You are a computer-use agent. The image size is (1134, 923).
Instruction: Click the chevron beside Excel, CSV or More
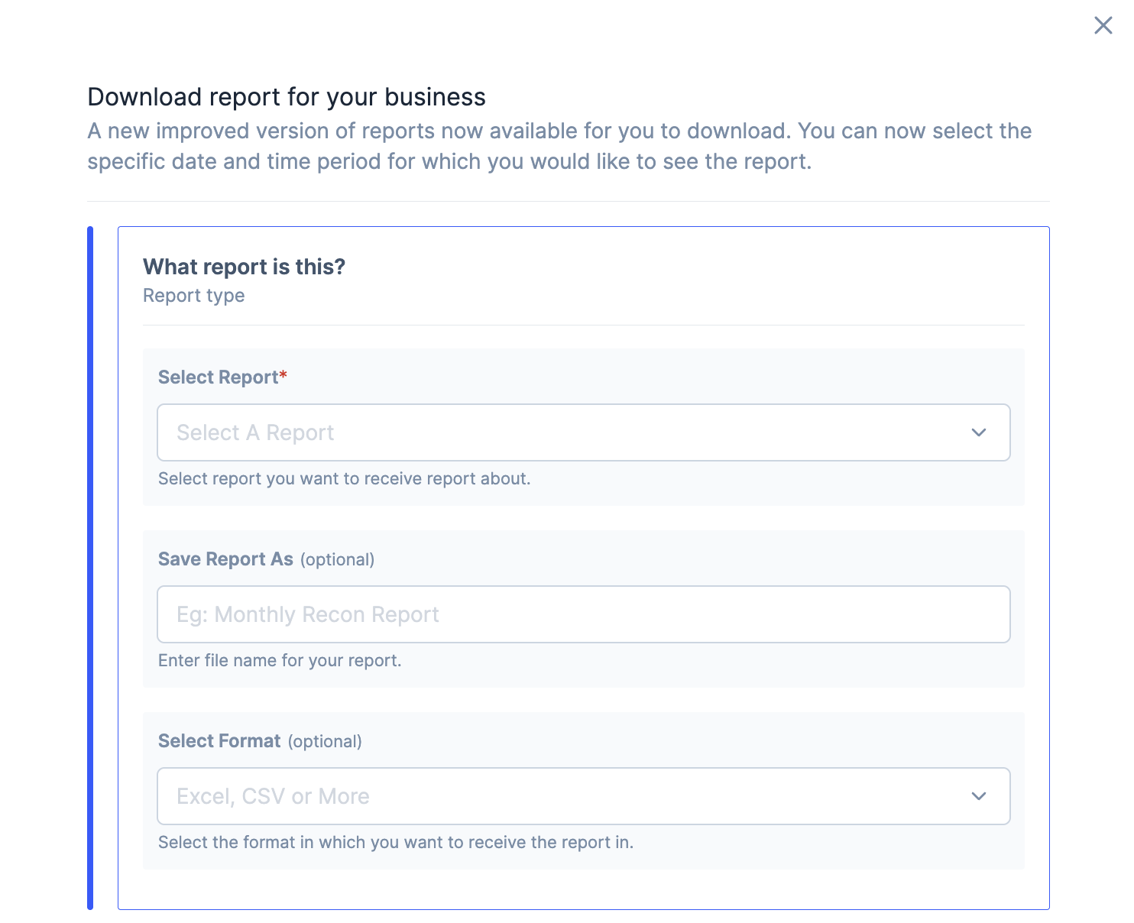(979, 796)
